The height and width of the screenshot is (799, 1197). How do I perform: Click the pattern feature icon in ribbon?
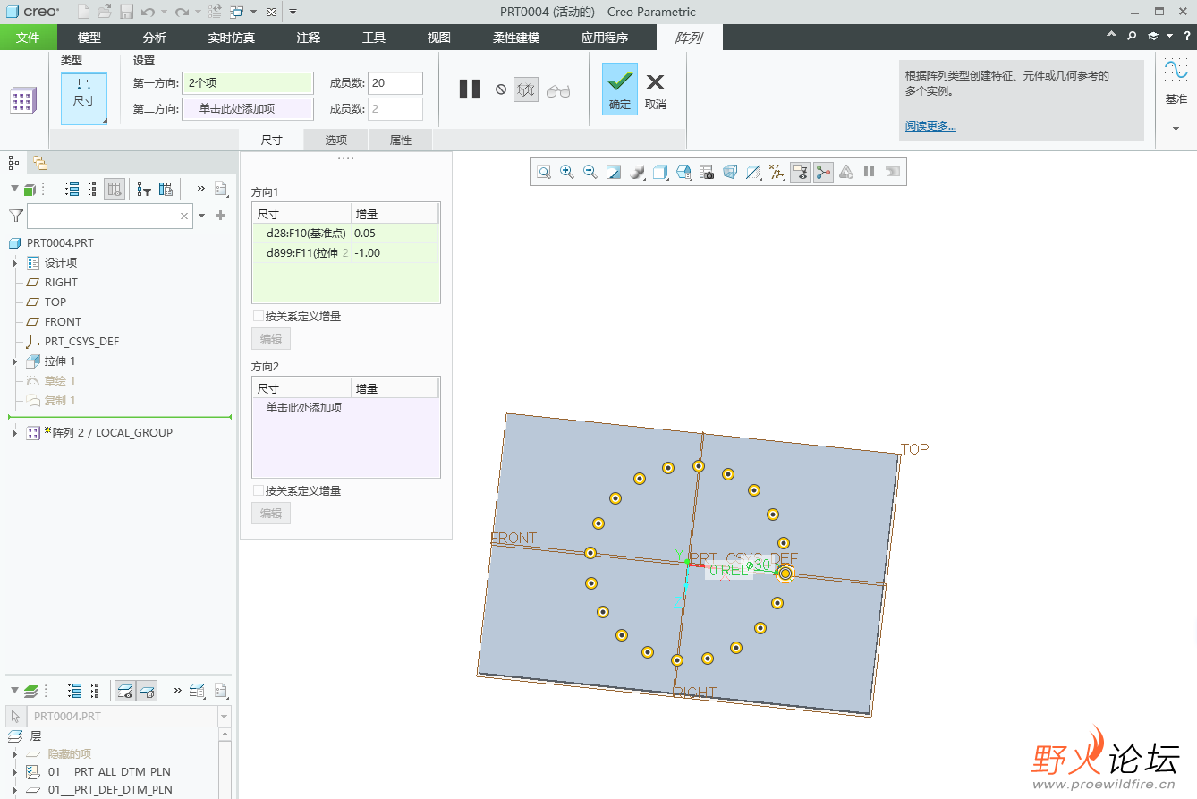pos(23,100)
